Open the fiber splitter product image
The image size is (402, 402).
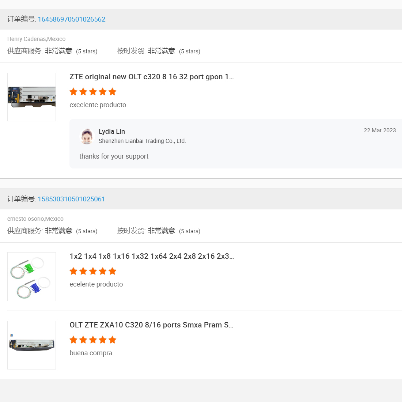click(32, 277)
